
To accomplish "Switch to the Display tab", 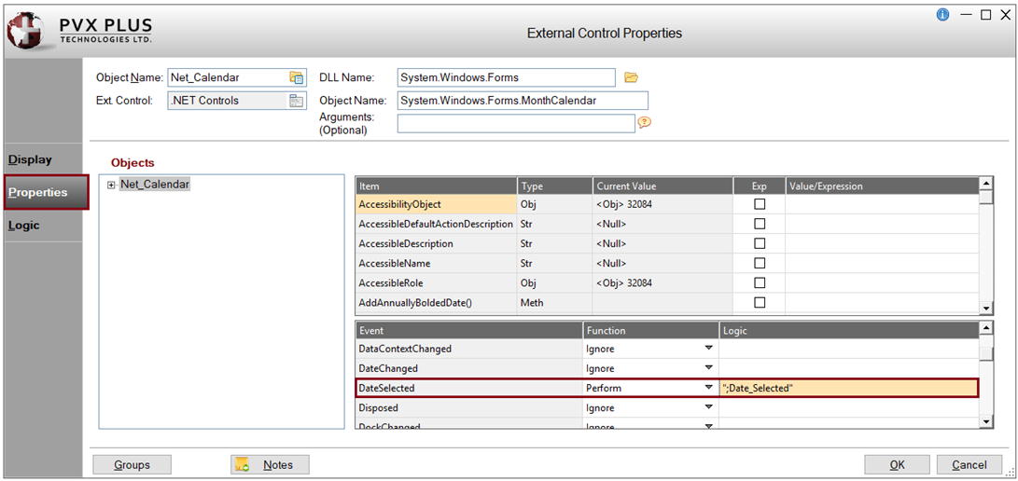I will [x=31, y=159].
